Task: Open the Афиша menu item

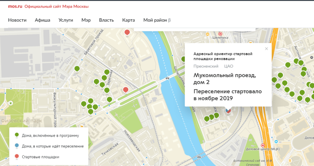Action: [x=43, y=20]
